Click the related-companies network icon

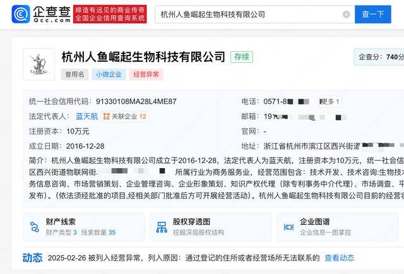pos(107,116)
